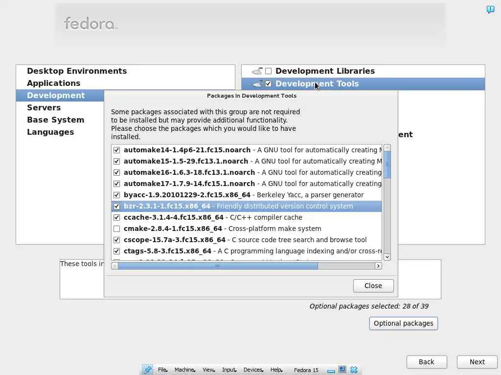Click the vertical scrollbar thumb in package list
Image resolution: width=501 pixels, height=375 pixels.
click(x=387, y=164)
